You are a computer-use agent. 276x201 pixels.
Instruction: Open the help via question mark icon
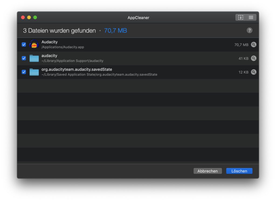(x=249, y=30)
